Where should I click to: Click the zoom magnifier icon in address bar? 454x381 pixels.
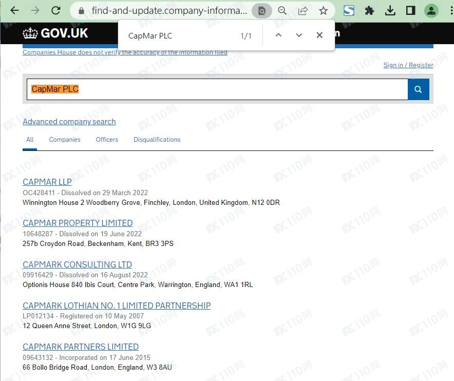click(x=282, y=10)
